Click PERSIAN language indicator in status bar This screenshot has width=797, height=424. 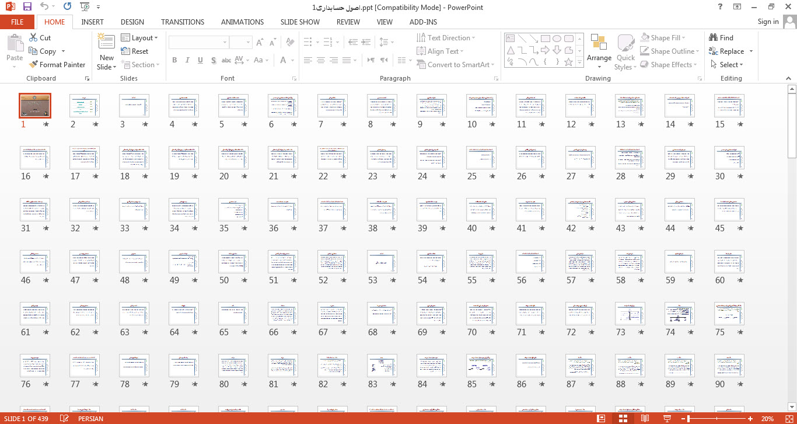(90, 418)
